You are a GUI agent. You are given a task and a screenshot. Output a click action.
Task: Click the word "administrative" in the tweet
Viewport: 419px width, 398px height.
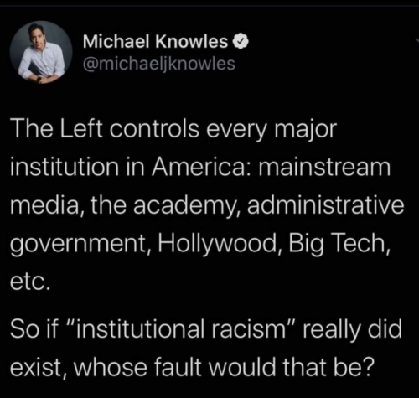(x=325, y=205)
